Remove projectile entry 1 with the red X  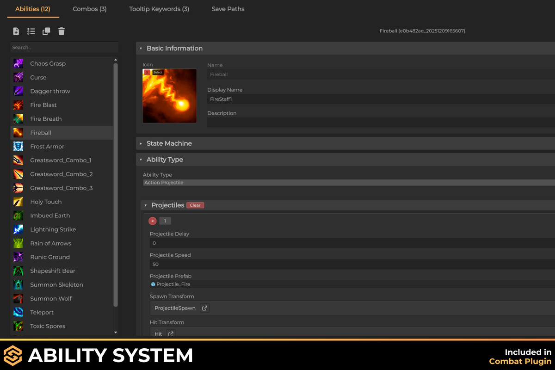point(153,221)
